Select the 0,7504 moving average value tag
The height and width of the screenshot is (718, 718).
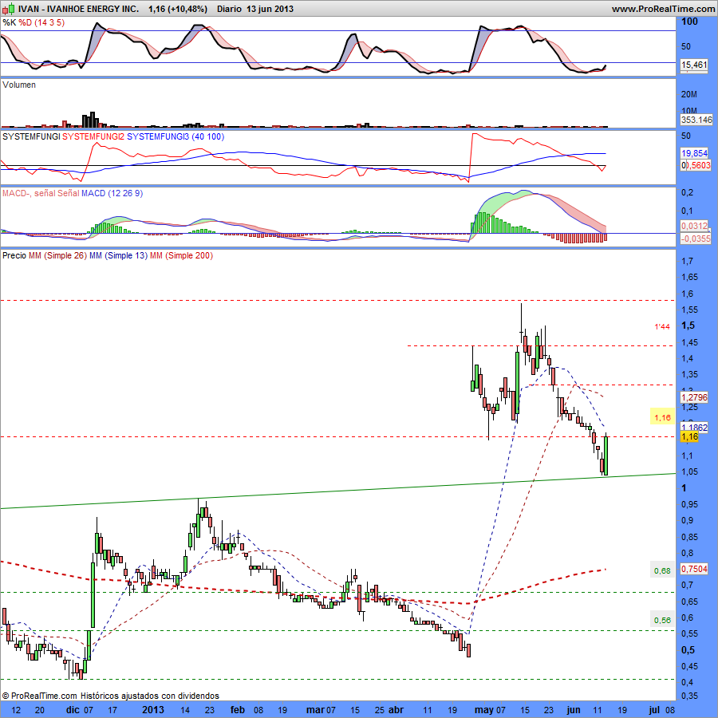(x=694, y=569)
